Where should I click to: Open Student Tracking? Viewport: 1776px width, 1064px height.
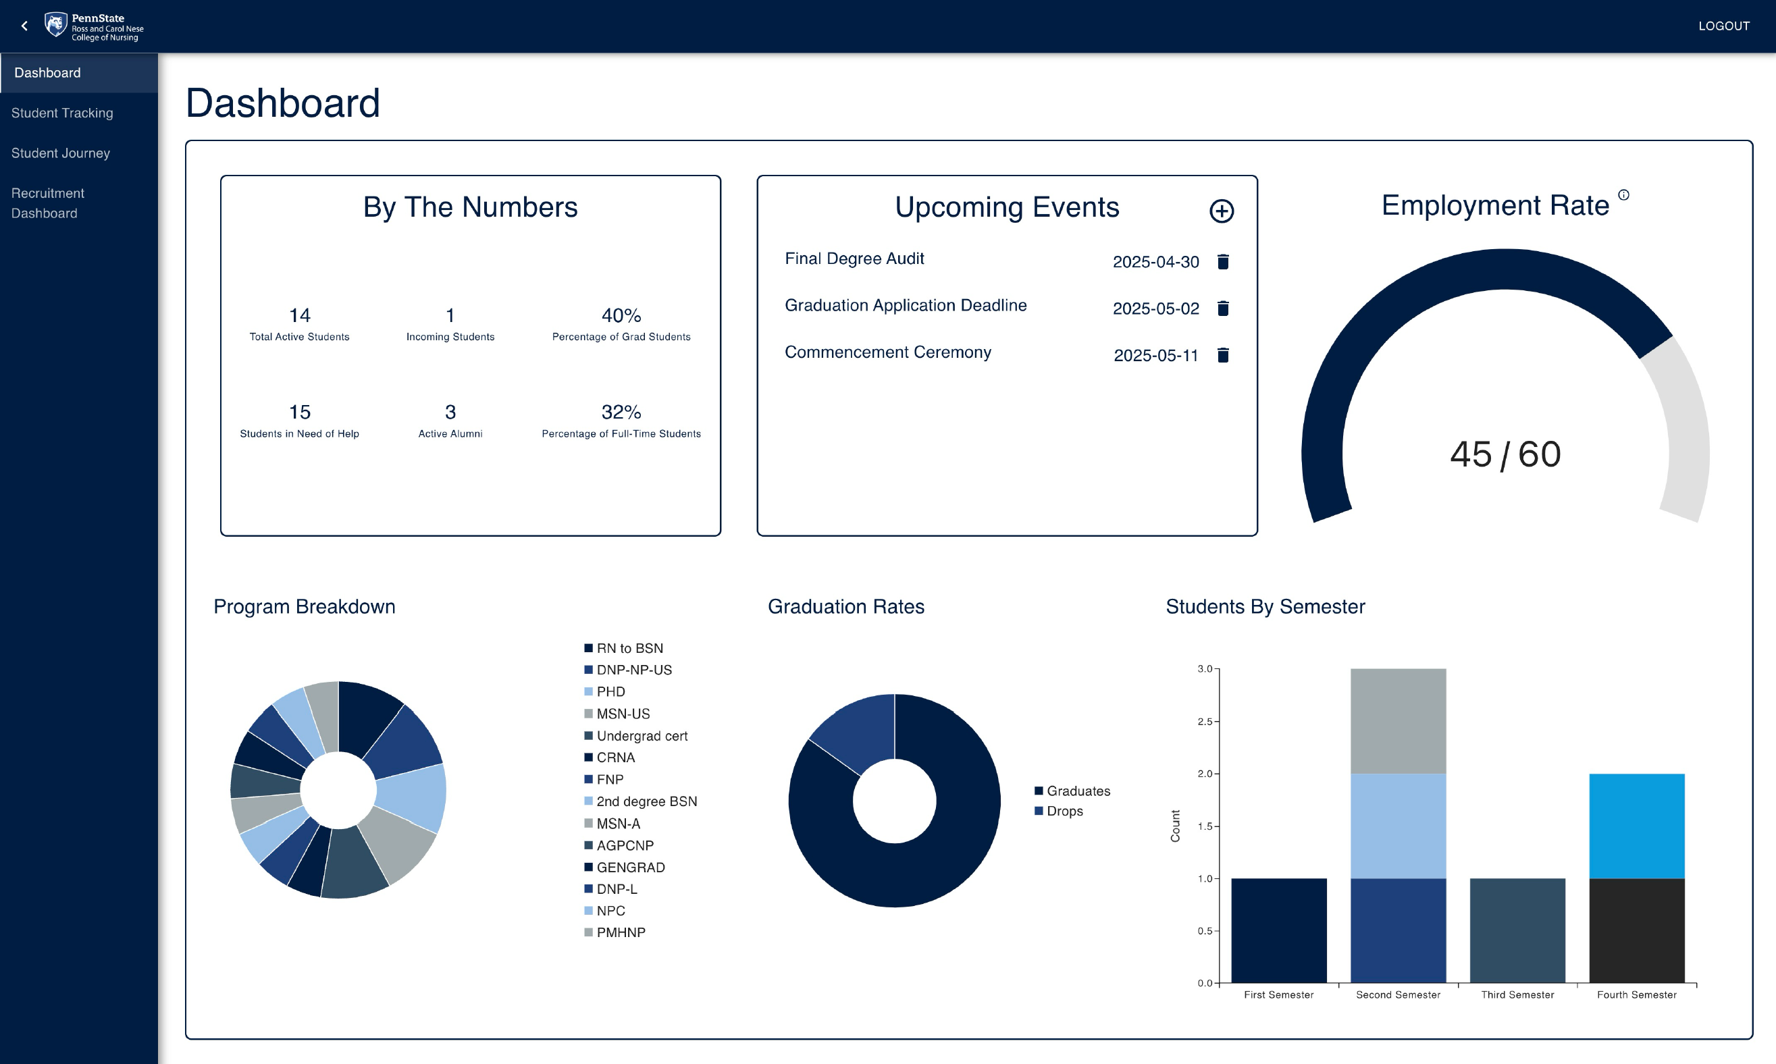pos(62,113)
